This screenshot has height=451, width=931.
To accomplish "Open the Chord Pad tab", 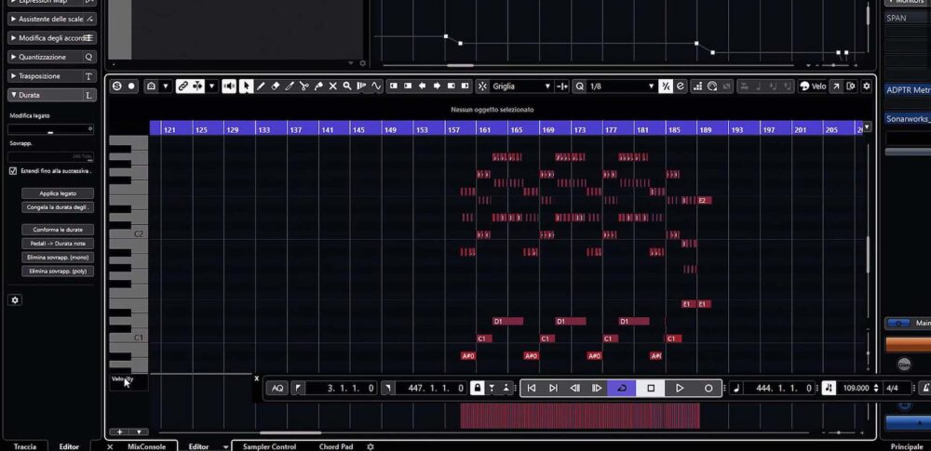I will [336, 446].
